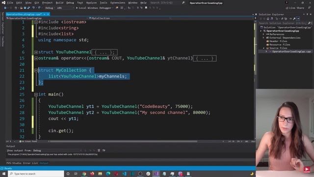Click the Navigate Backward toolbar icon
The image size is (314, 177).
coord(5,8)
